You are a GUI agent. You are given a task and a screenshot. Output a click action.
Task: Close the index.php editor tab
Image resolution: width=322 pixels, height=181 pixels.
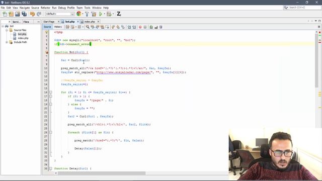[x=99, y=22]
